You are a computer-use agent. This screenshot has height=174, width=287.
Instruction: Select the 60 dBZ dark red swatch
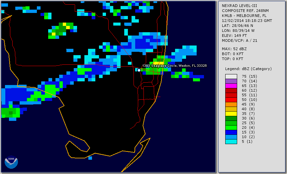tap(231, 90)
